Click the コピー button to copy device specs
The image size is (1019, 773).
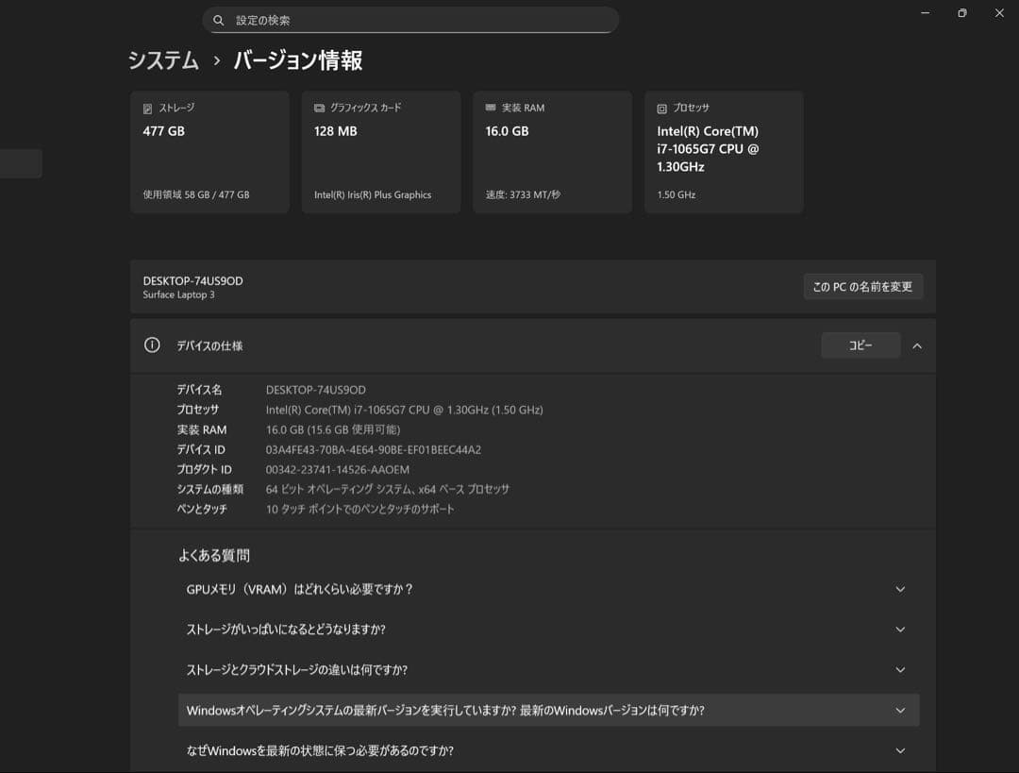point(860,345)
